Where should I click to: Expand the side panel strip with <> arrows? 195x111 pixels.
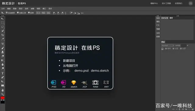point(158,16)
